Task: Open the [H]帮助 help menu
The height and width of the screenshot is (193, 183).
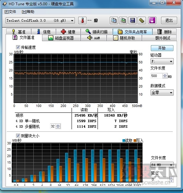Action: coord(28,12)
